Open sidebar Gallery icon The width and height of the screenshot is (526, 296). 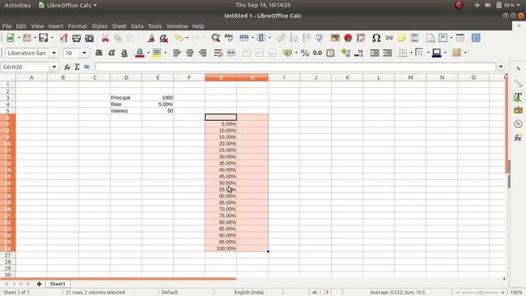click(518, 110)
